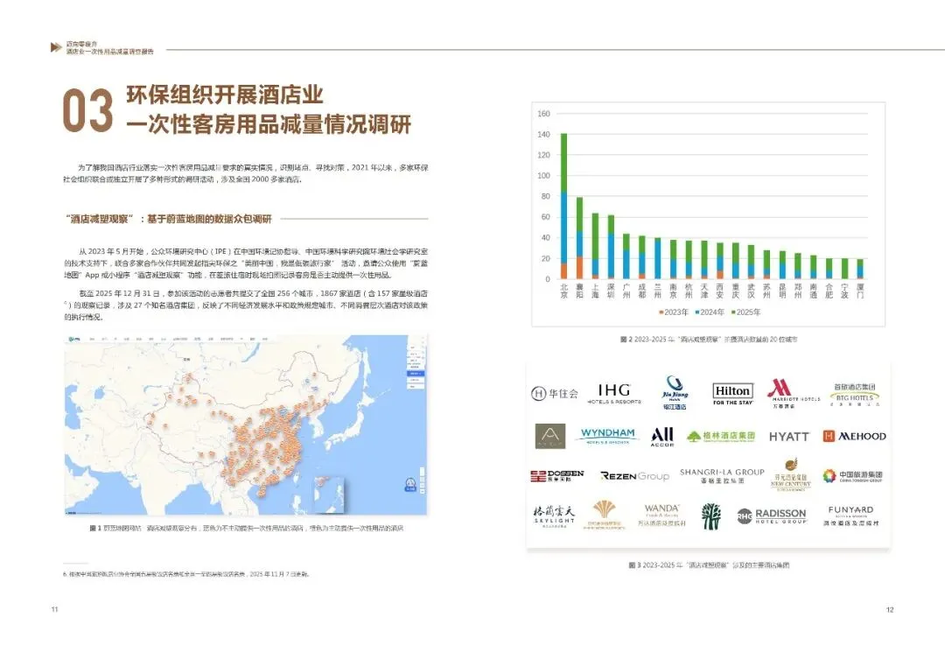Click the China map screenshot thumbnail

tap(246, 425)
